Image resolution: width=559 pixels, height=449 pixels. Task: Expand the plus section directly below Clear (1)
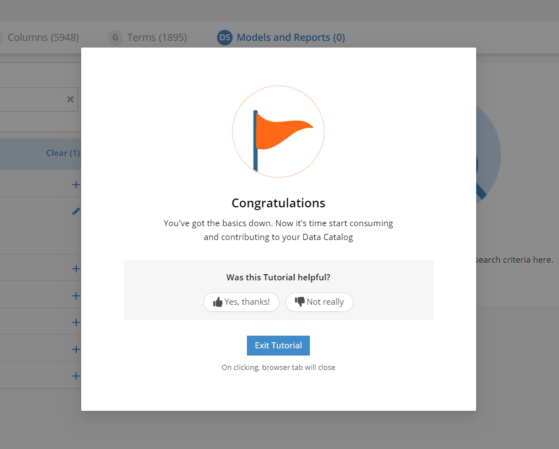coord(76,185)
